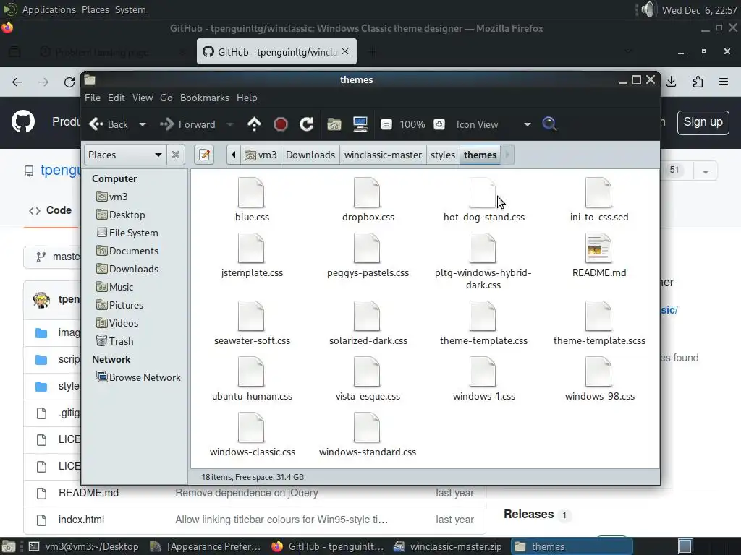
Task: Open the file search magnifier icon
Action: 549,124
